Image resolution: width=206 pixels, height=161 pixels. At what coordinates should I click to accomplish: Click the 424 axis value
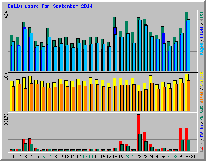tap(6, 15)
